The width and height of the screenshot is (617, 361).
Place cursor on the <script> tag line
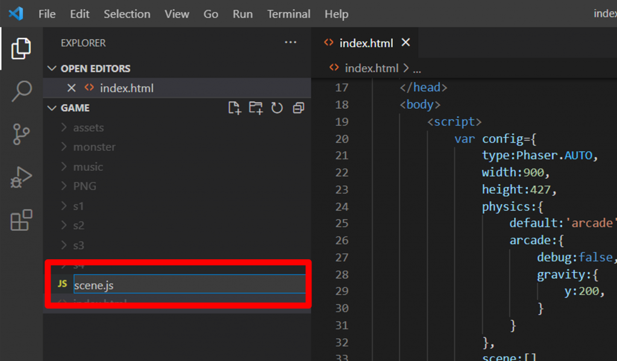pos(454,122)
